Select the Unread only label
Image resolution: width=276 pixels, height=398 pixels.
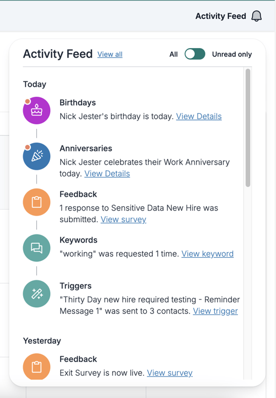(232, 54)
